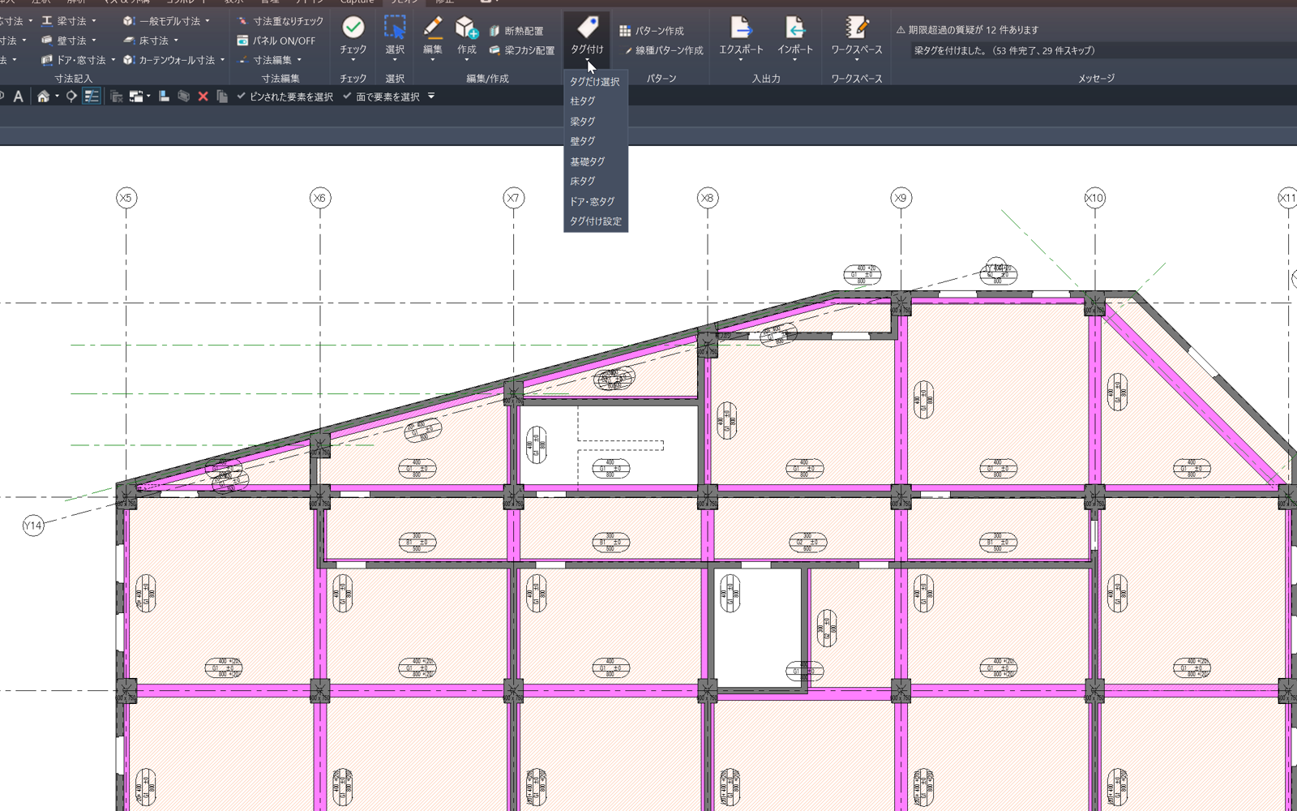Click the warning triangle in messages

coord(901,30)
